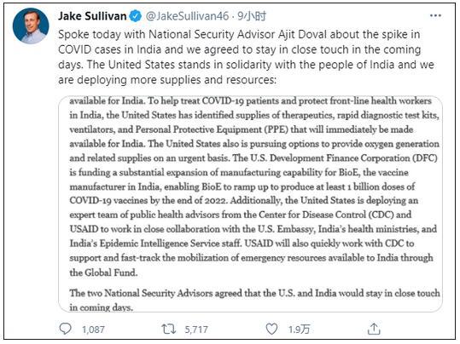The height and width of the screenshot is (344, 460).
Task: Open the @JakeSullivan46 handle link
Action: [187, 16]
